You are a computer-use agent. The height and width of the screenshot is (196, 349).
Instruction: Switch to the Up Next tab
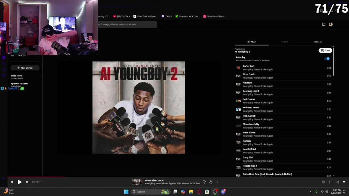click(x=252, y=42)
